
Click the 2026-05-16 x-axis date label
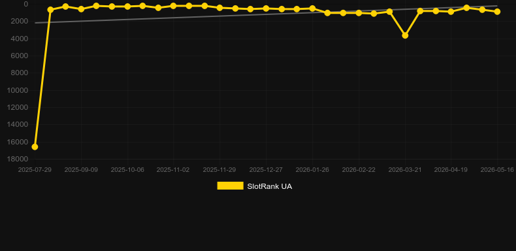click(497, 170)
